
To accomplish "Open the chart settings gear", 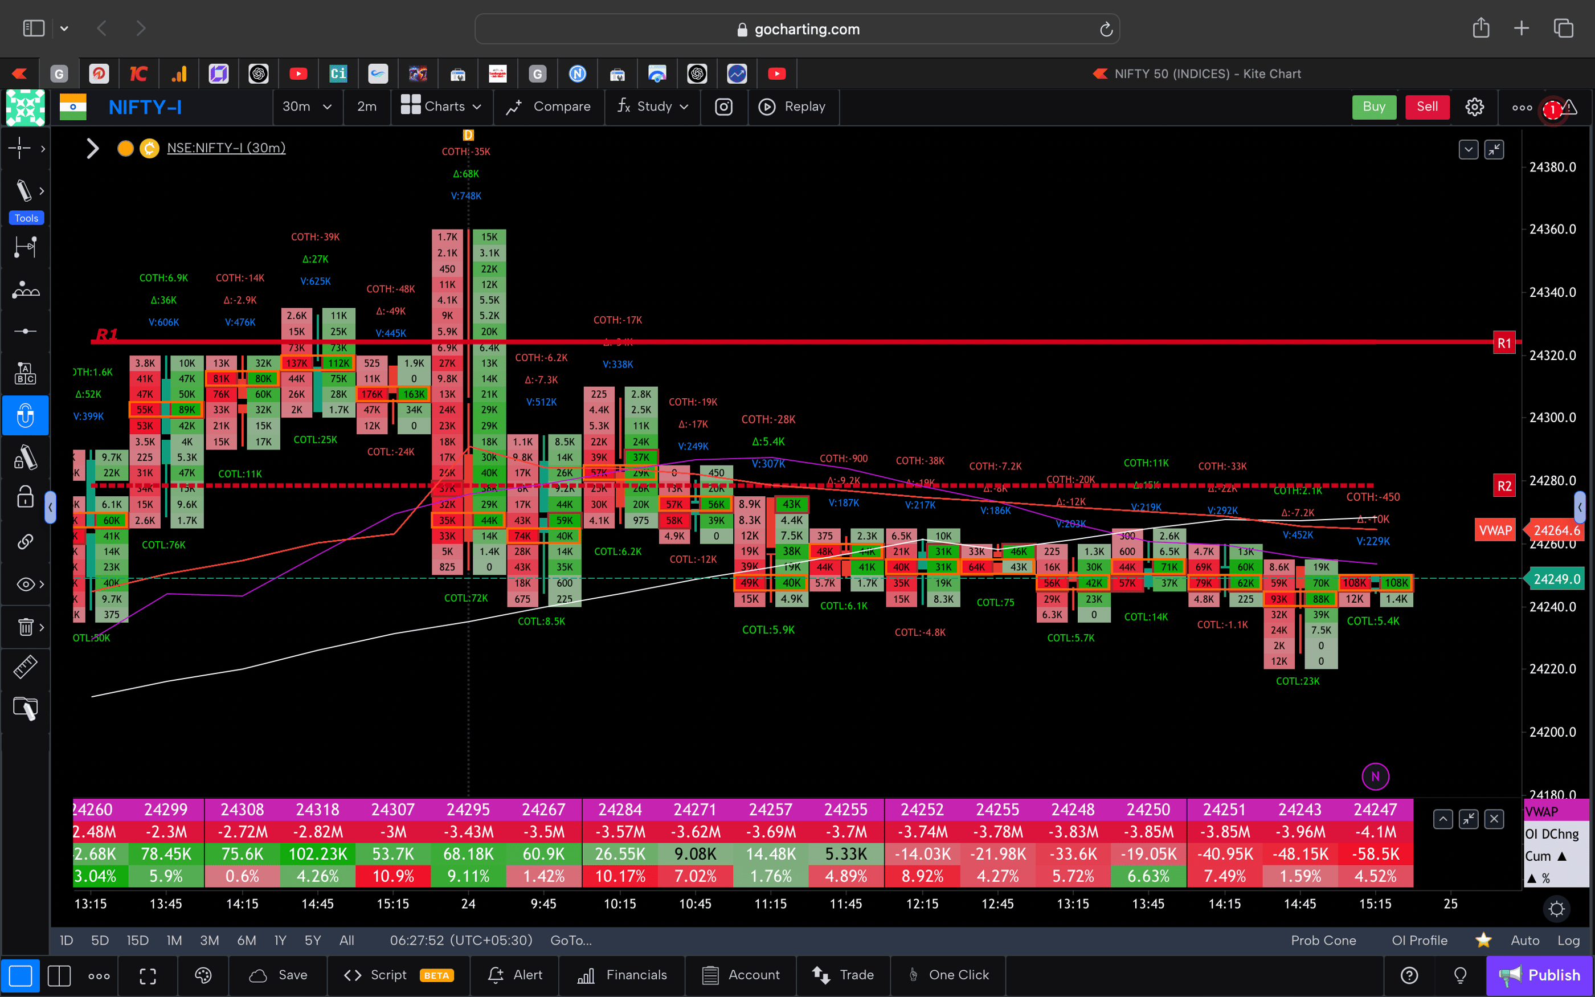I will tap(1474, 106).
